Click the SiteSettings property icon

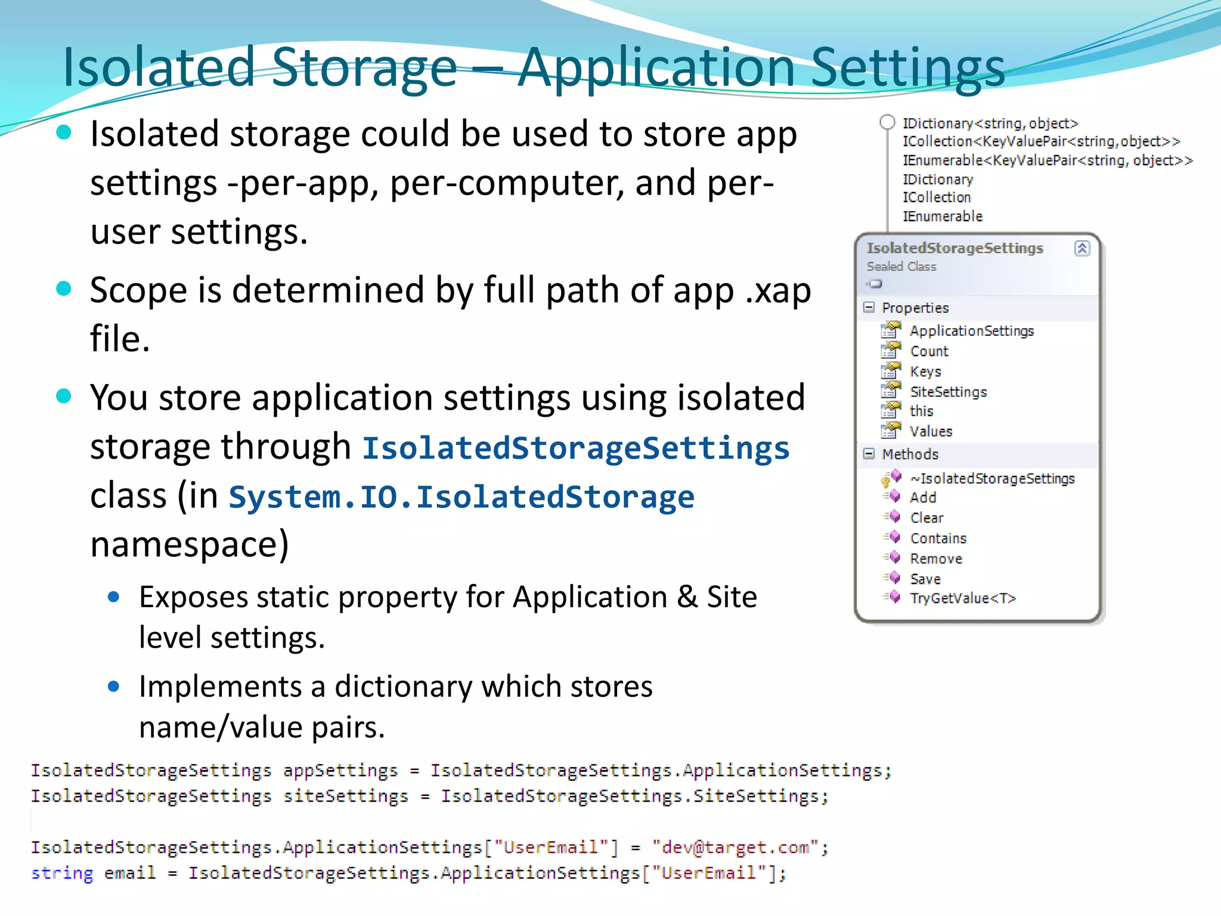point(891,391)
